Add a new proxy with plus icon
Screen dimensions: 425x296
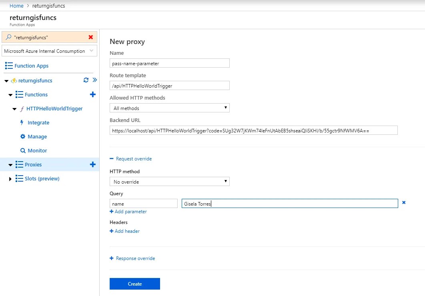(x=93, y=164)
